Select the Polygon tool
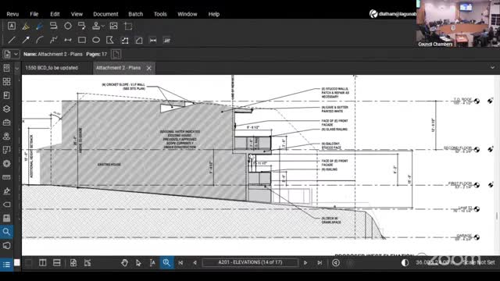This screenshot has height=281, width=500. [x=110, y=40]
